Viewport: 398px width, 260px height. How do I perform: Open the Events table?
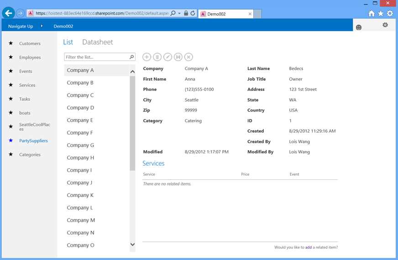pos(26,71)
